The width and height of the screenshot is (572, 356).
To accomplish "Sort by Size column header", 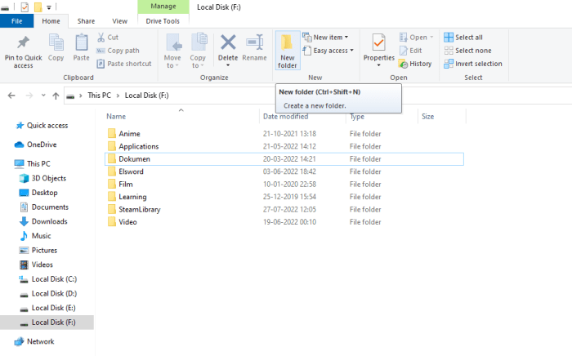I will [x=427, y=117].
